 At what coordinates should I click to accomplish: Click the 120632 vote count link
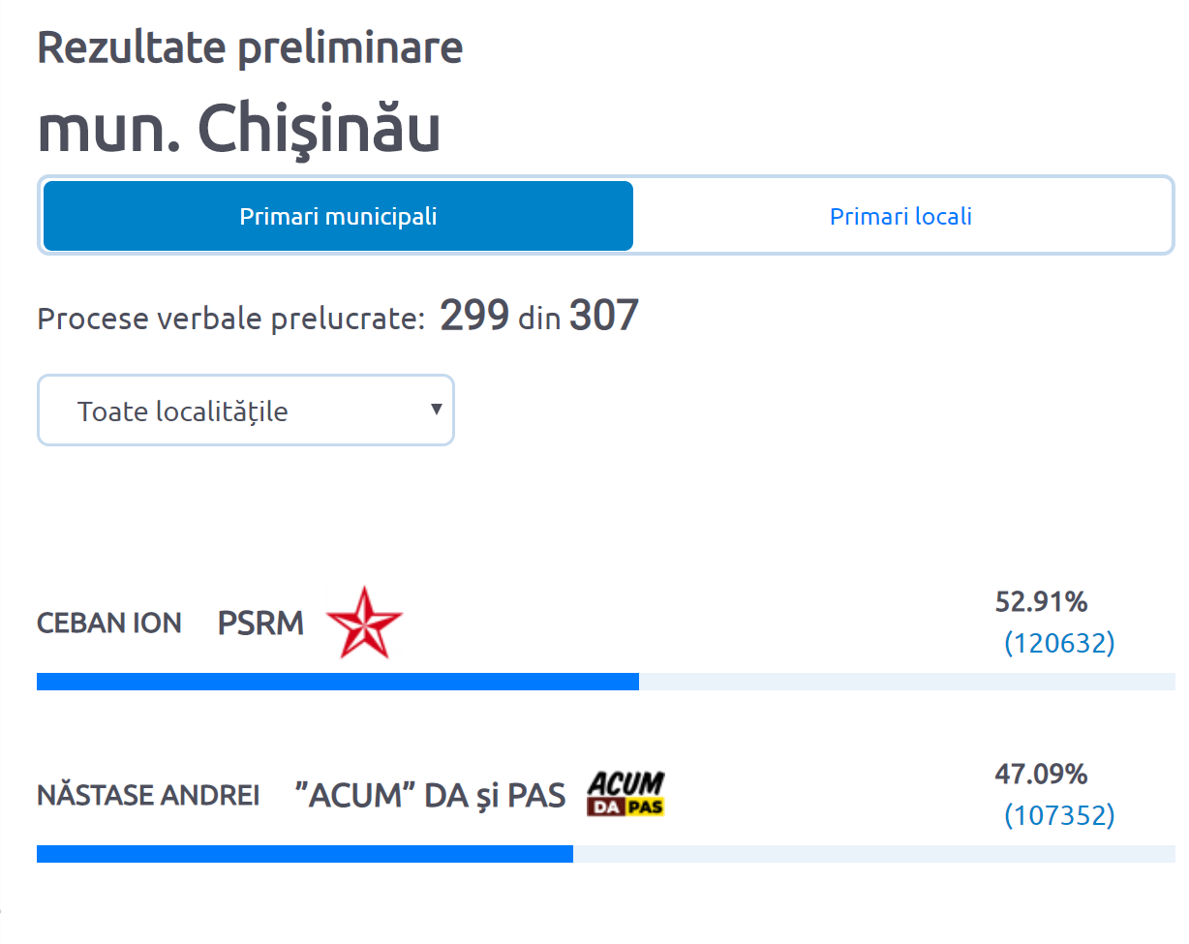(x=1059, y=643)
